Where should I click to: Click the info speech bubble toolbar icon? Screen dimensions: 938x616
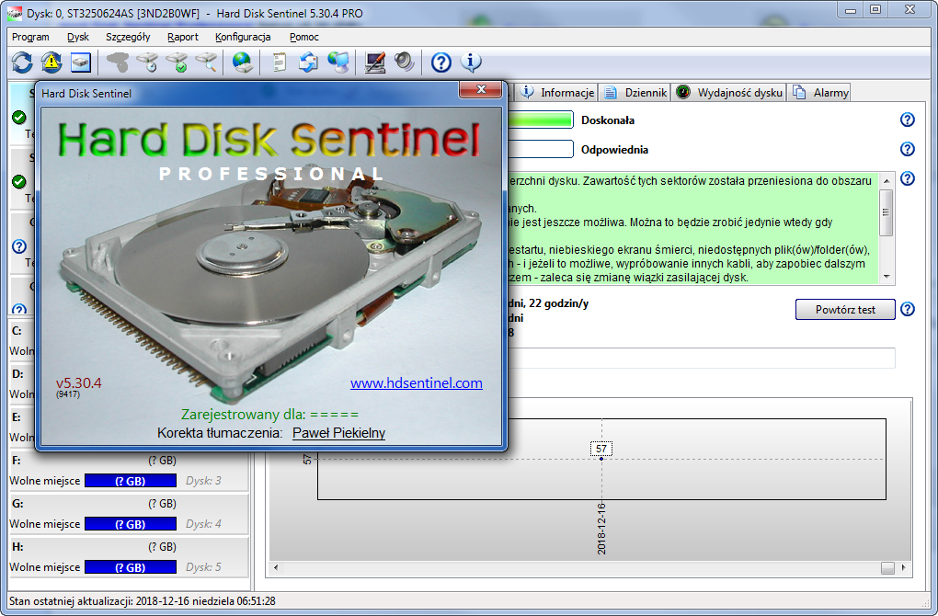pos(471,63)
